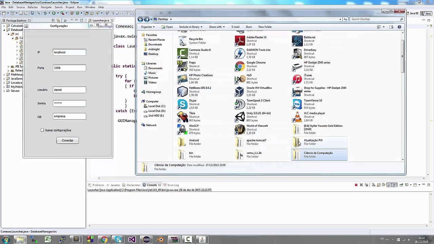
Task: Click the Explorer file list vertical scrollbar
Action: (403, 56)
